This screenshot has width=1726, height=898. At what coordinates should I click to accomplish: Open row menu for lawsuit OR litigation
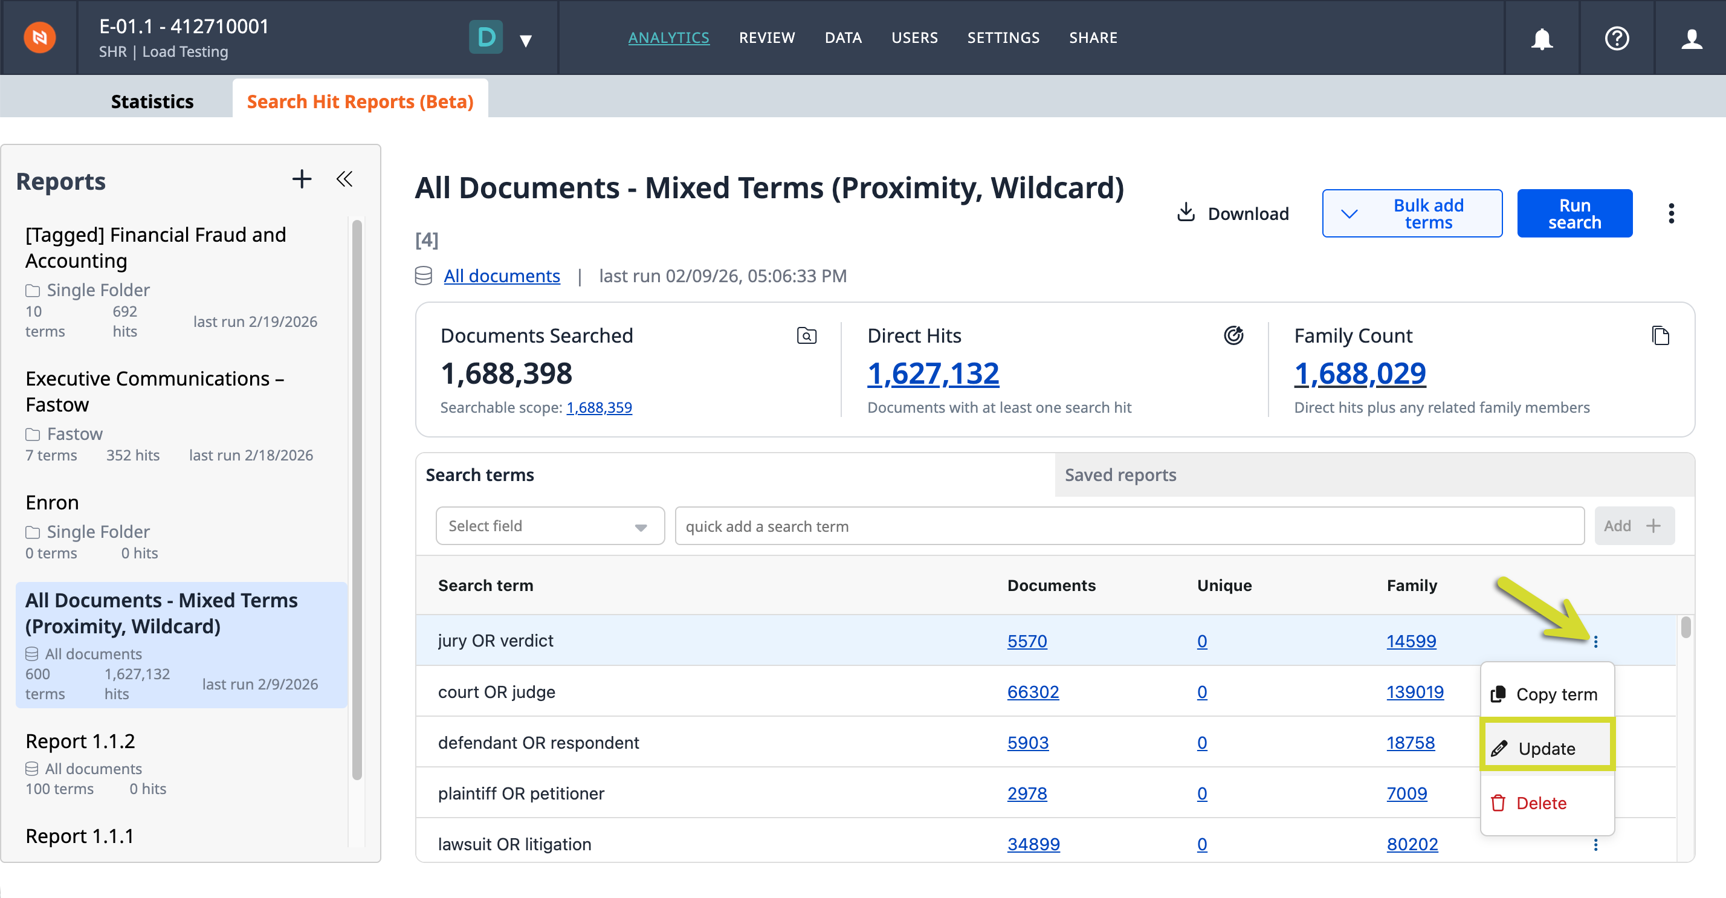tap(1595, 844)
